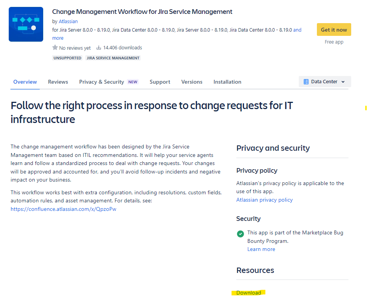Viewport: 367px width, 298px height.
Task: Open the Atlassian vendor link
Action: click(68, 21)
